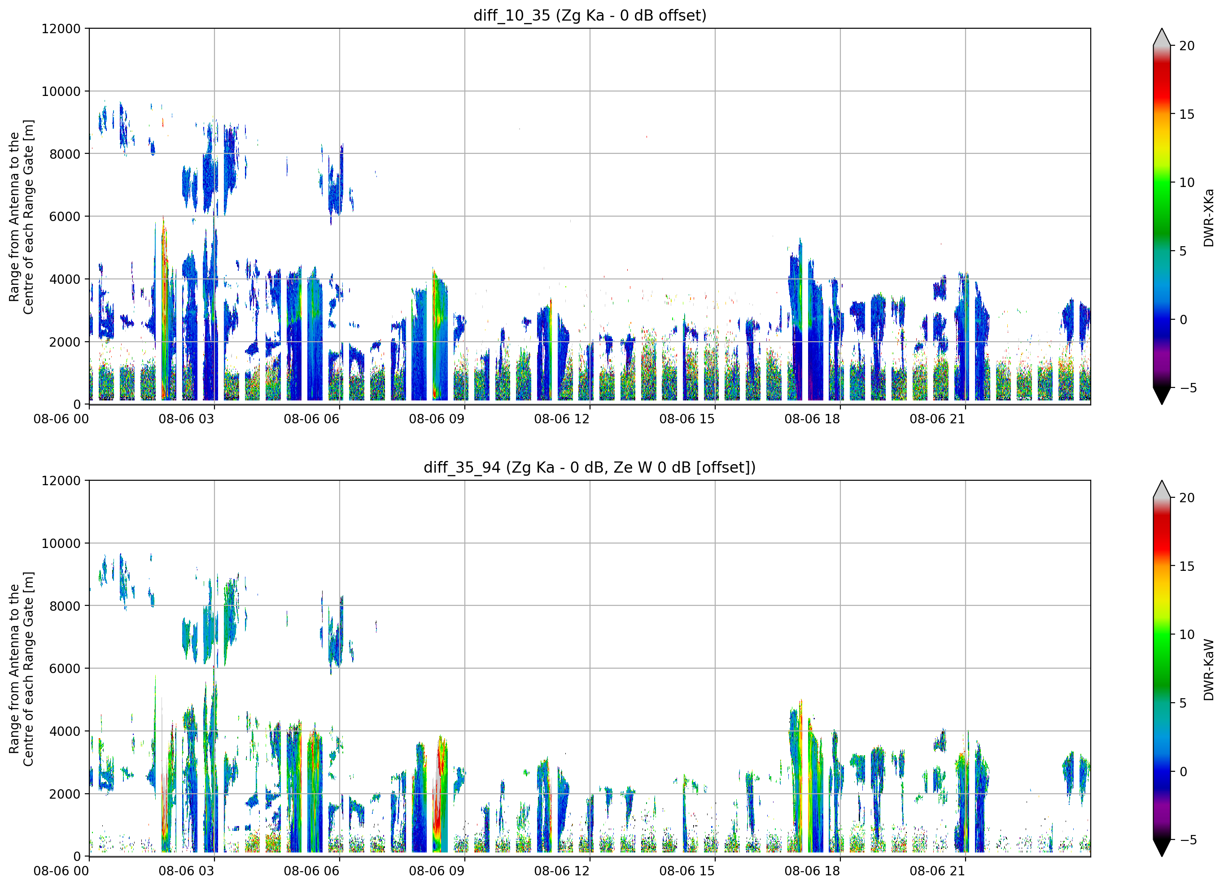1224x887 pixels.
Task: Click the '08-06 15' x-tick label of top plot
Action: (687, 419)
